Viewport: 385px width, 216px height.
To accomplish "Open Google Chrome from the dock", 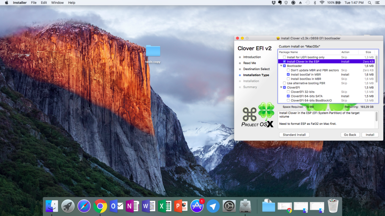I will (100, 206).
